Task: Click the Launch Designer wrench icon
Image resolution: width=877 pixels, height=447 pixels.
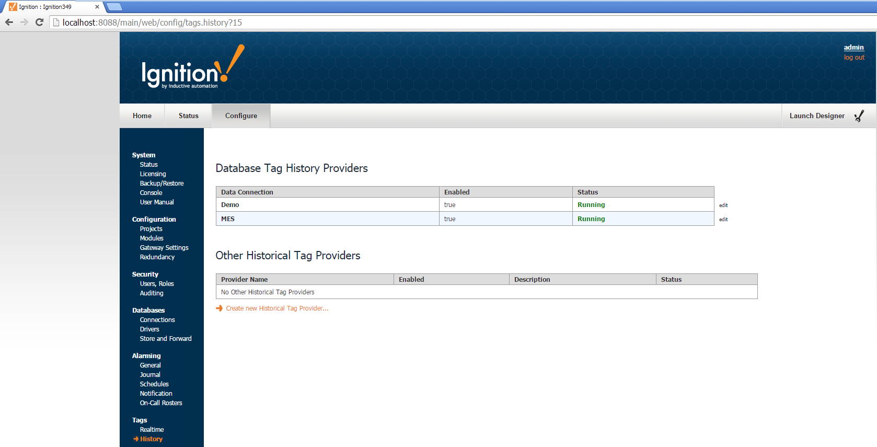Action: (859, 116)
